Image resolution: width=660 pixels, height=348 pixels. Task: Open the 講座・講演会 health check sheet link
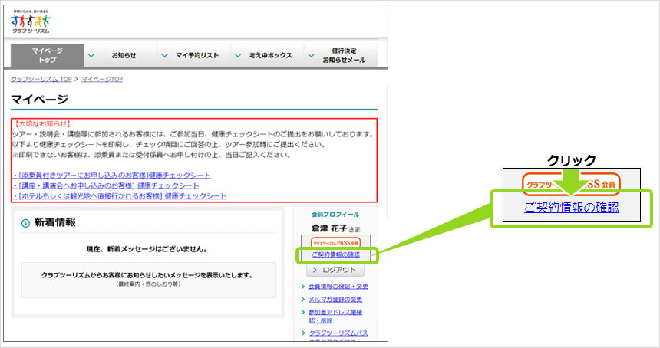[107, 185]
